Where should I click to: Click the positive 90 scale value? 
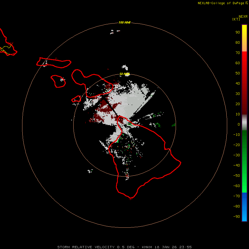click(238, 32)
